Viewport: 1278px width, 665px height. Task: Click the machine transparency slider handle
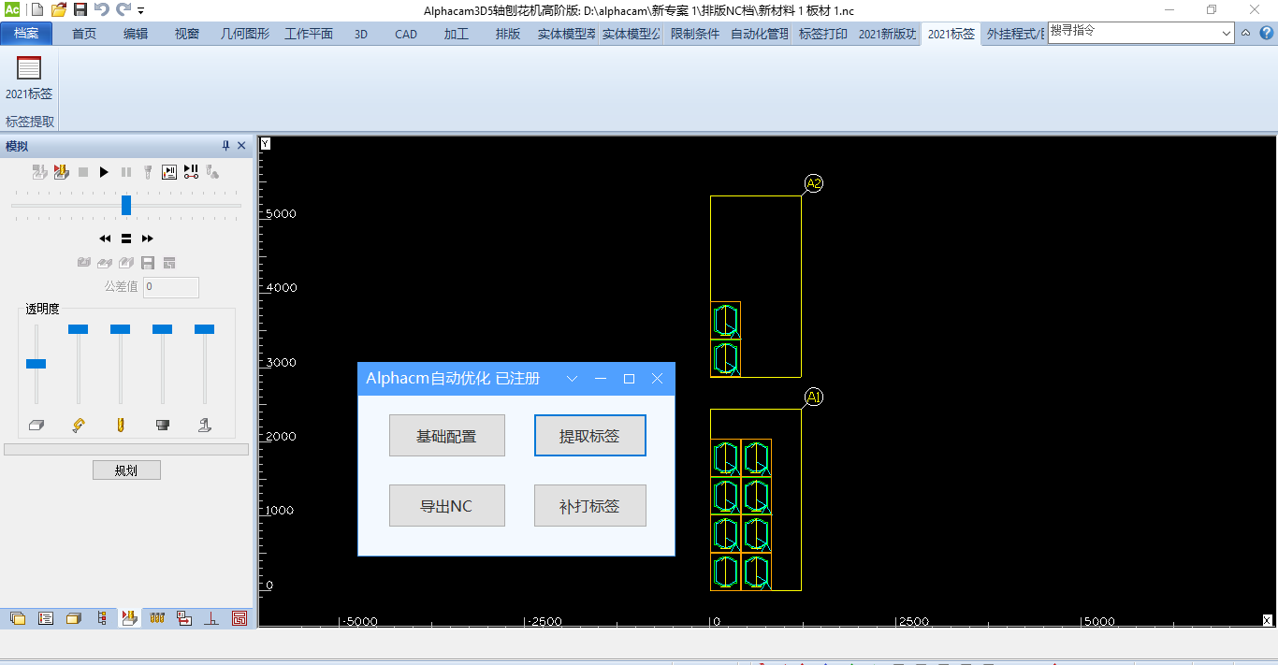click(204, 328)
